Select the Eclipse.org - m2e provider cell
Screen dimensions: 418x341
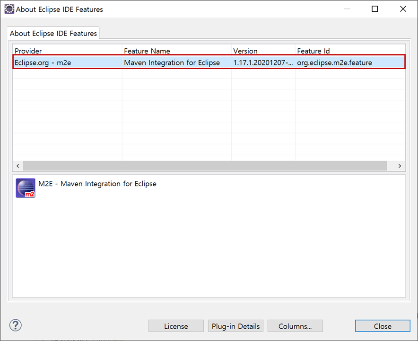click(x=68, y=63)
